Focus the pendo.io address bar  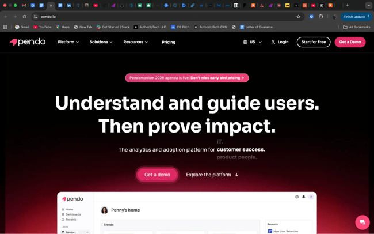167,17
